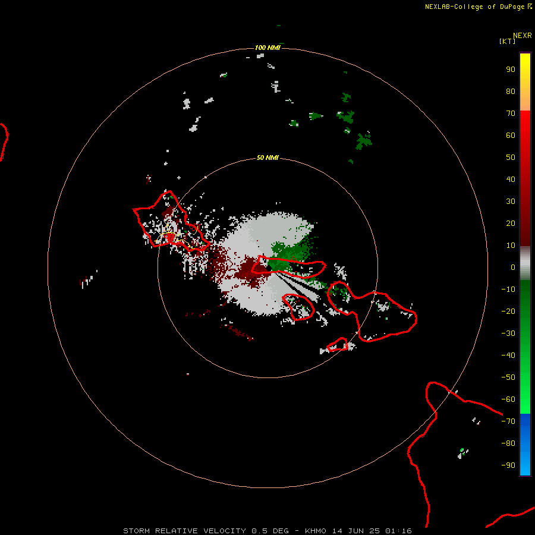The height and width of the screenshot is (535, 535).
Task: Click the 80 value on the velocity scale
Action: coord(511,92)
